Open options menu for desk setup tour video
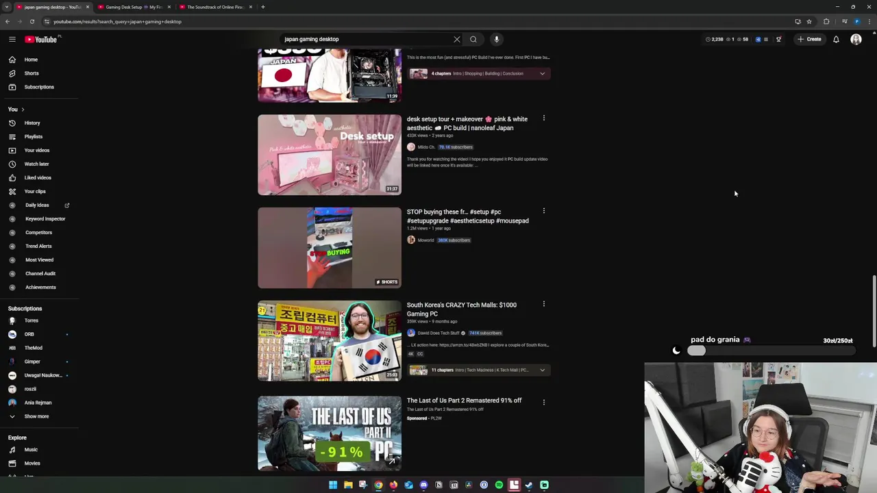This screenshot has width=877, height=493. point(544,118)
